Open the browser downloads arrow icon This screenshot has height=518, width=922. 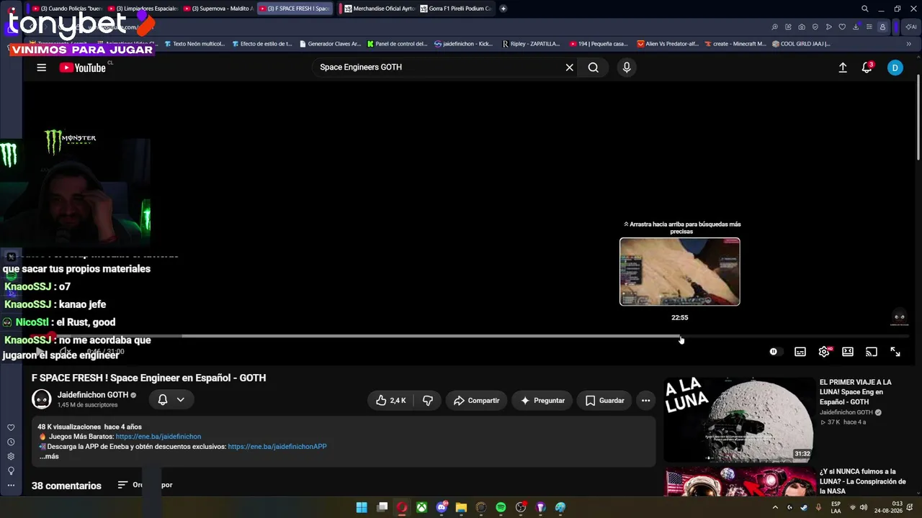coord(856,27)
